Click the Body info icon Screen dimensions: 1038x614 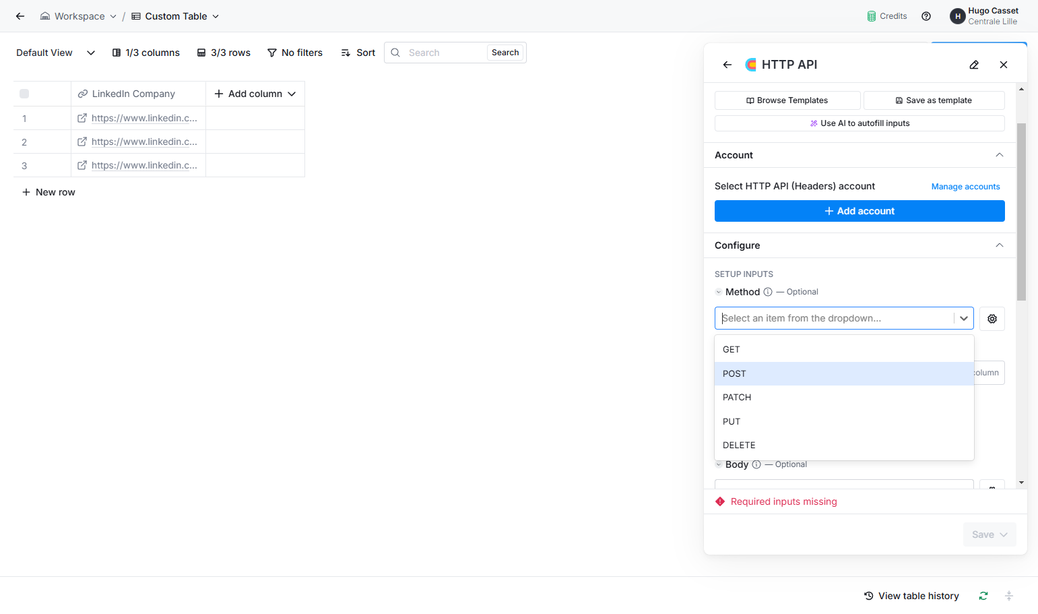tap(756, 464)
